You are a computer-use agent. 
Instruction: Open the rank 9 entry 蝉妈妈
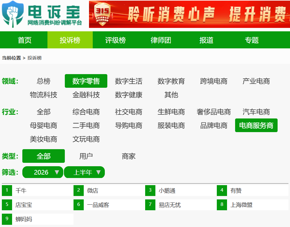pos(38,219)
